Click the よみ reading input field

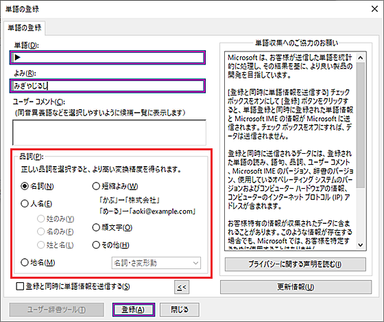pos(108,86)
